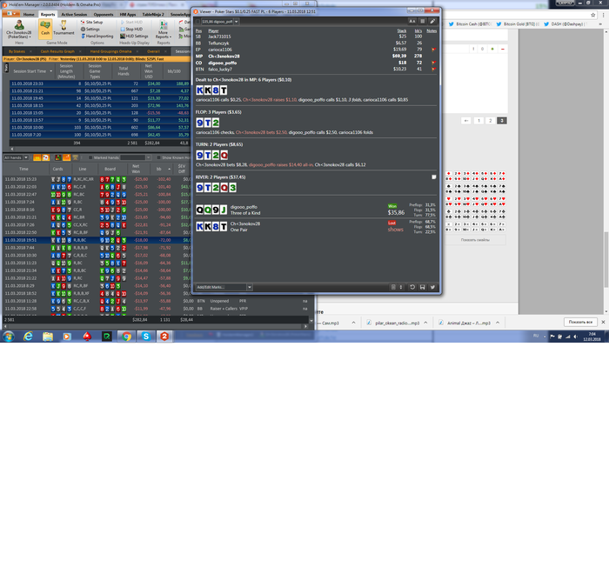
Task: Sort hands by Net Won column
Action: [136, 169]
